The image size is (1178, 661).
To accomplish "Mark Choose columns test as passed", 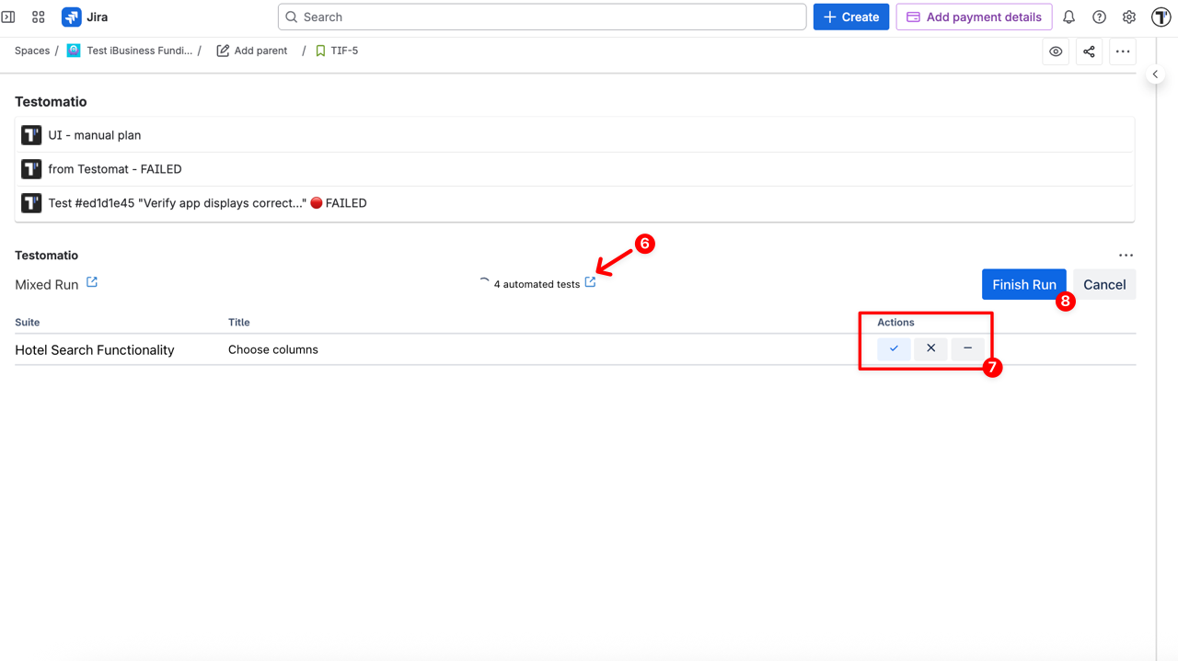I will [894, 348].
